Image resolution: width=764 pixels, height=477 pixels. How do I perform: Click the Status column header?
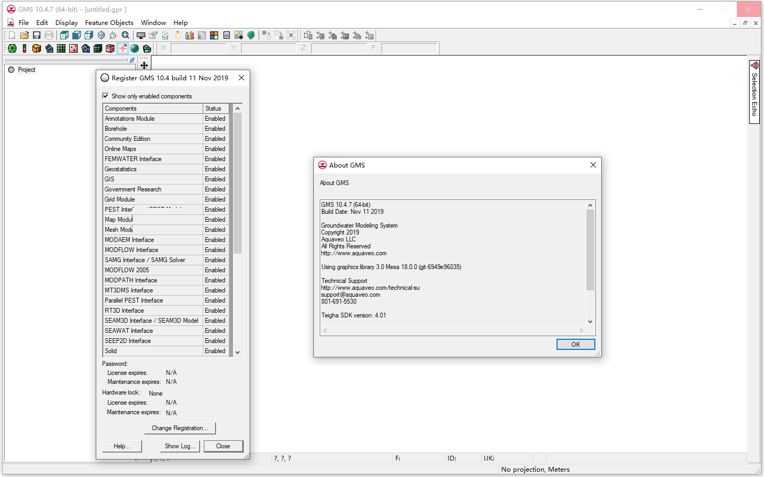pyautogui.click(x=216, y=108)
